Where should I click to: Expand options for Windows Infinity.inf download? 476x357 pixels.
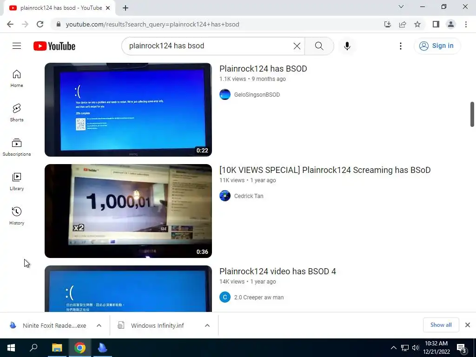pos(207,325)
